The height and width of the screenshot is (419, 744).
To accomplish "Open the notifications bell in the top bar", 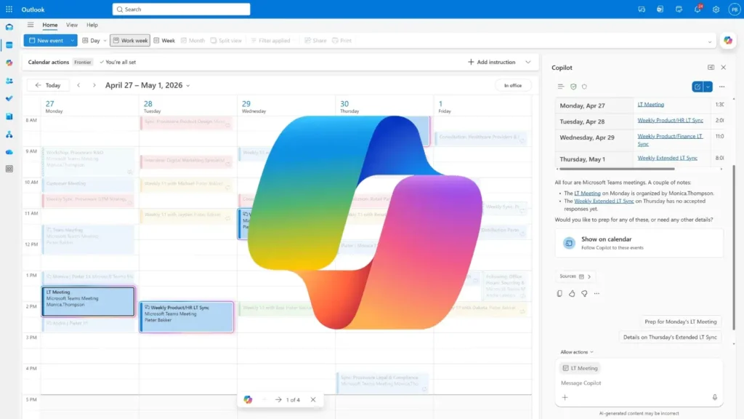I will (x=697, y=9).
